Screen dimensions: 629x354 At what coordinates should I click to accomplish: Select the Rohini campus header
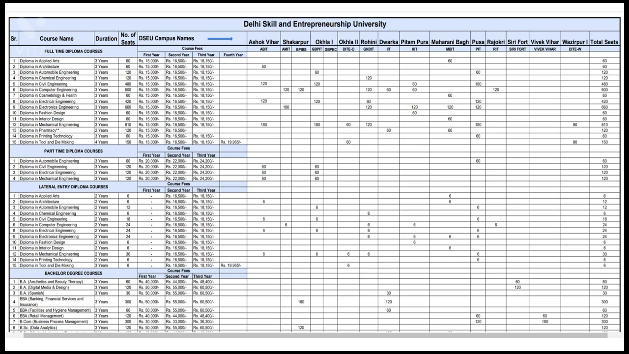[369, 42]
